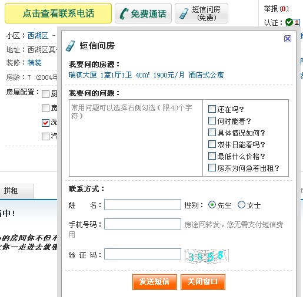Close the 短信问房 dialog with the X icon
Image resolution: width=303 pixels, height=297 pixels.
pyautogui.click(x=288, y=39)
